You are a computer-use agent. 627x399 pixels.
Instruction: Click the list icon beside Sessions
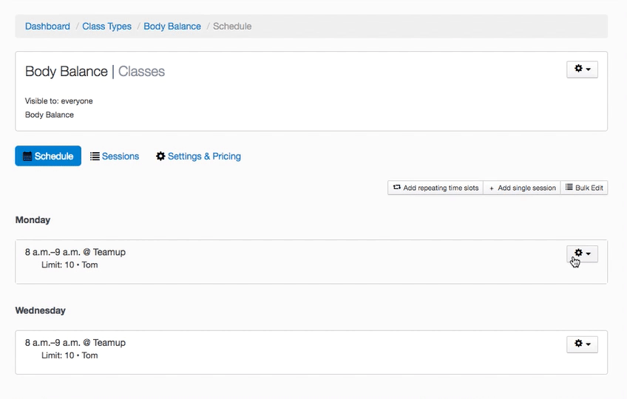pos(95,157)
